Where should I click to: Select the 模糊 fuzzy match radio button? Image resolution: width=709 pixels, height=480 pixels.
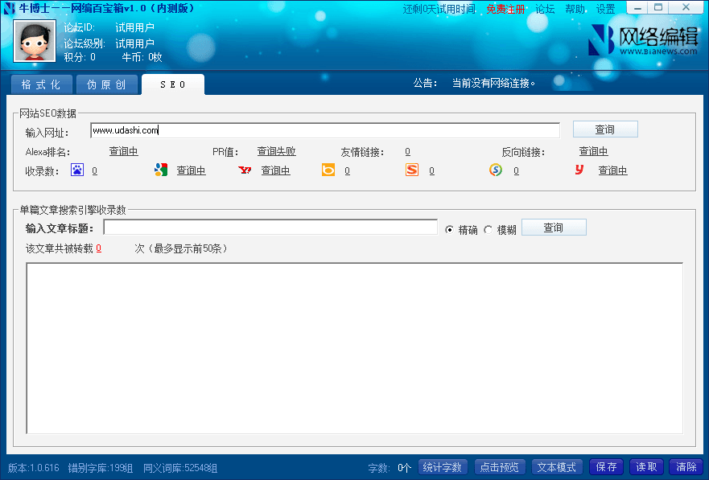(x=488, y=230)
